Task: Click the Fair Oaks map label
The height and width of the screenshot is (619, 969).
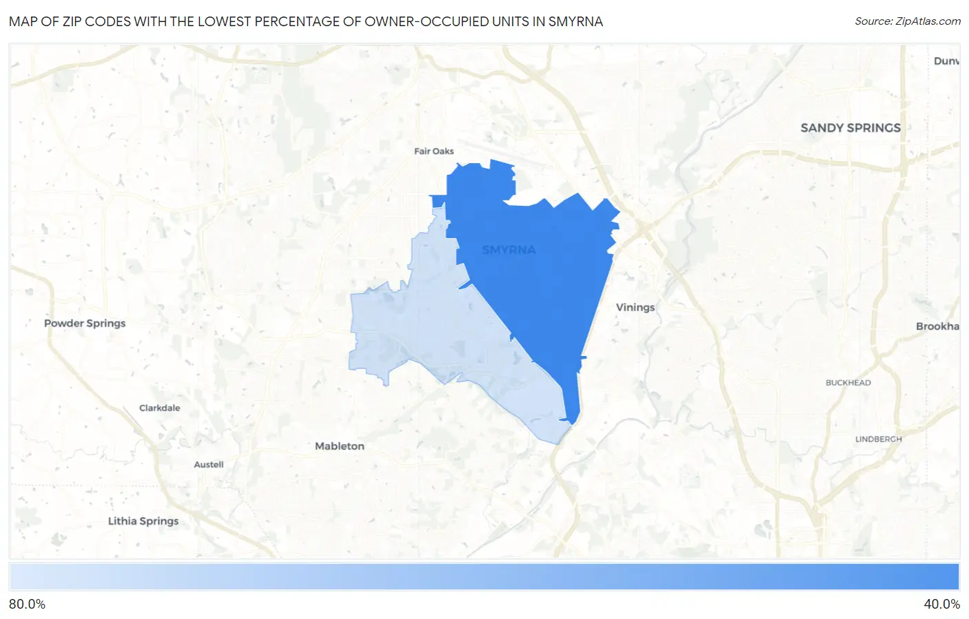Action: tap(434, 151)
